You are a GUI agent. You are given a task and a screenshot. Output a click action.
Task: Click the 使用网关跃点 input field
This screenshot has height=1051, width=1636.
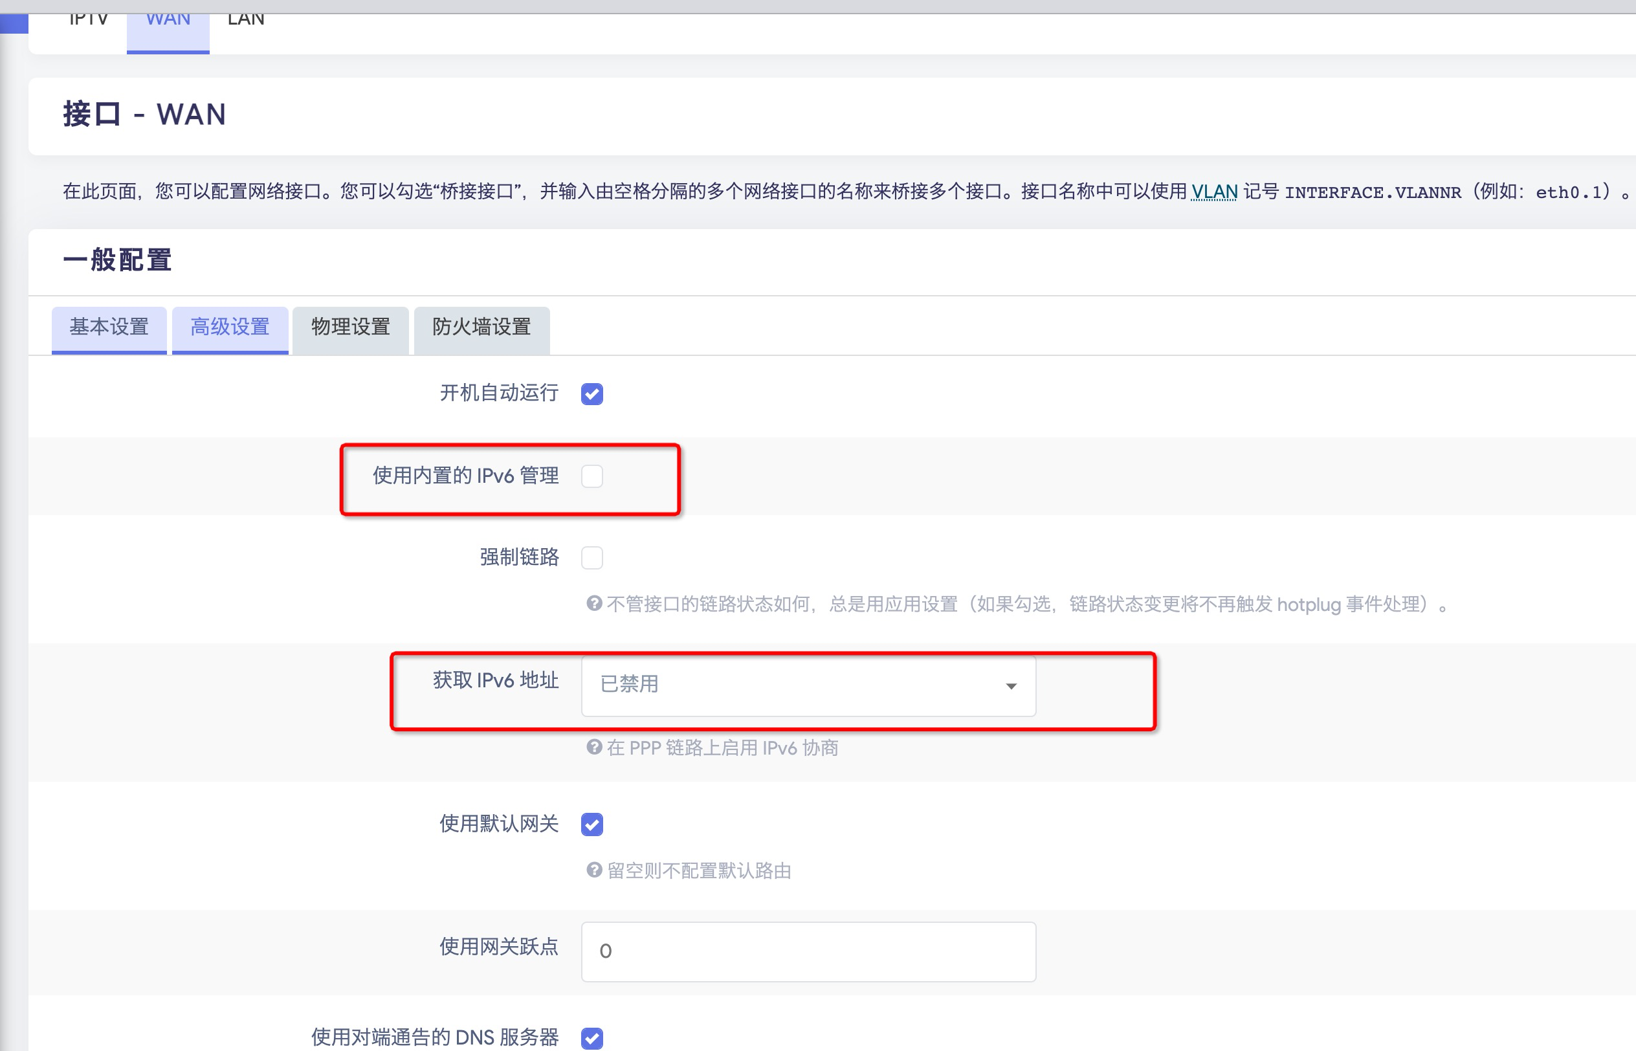coord(808,951)
